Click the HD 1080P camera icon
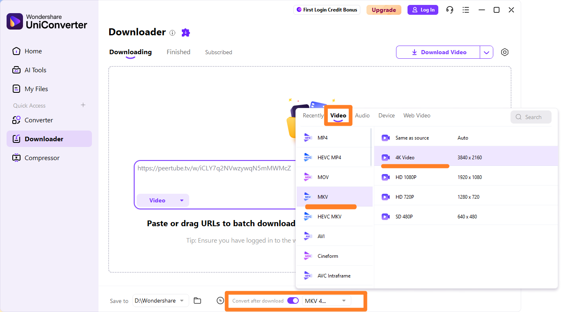The height and width of the screenshot is (312, 561). tap(386, 177)
